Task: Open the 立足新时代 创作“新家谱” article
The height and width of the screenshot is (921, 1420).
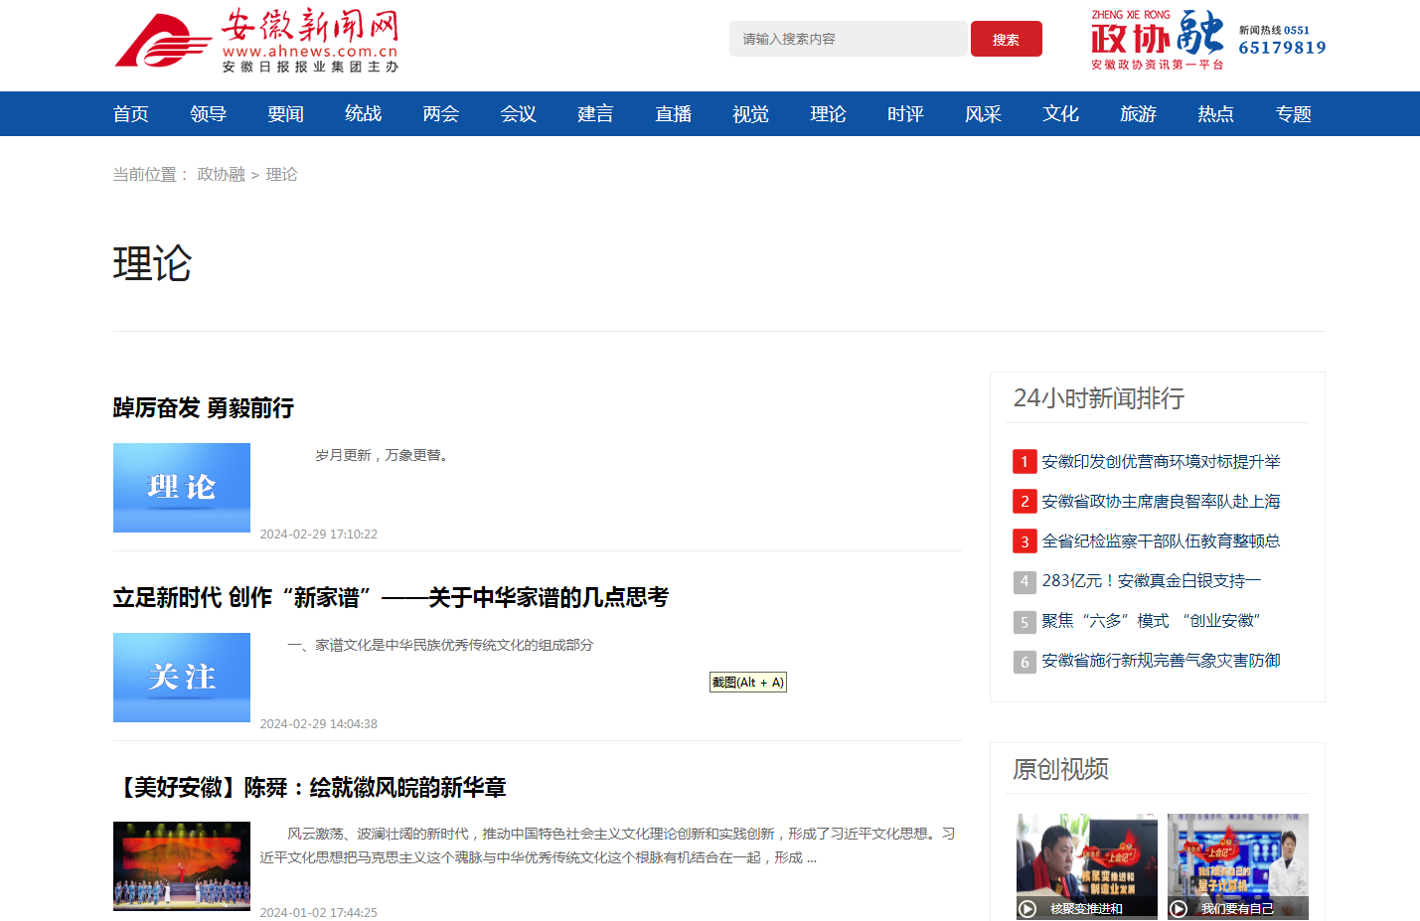Action: (x=391, y=598)
